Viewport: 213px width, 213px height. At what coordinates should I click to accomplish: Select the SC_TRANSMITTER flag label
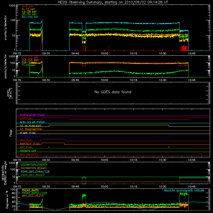click(31, 129)
